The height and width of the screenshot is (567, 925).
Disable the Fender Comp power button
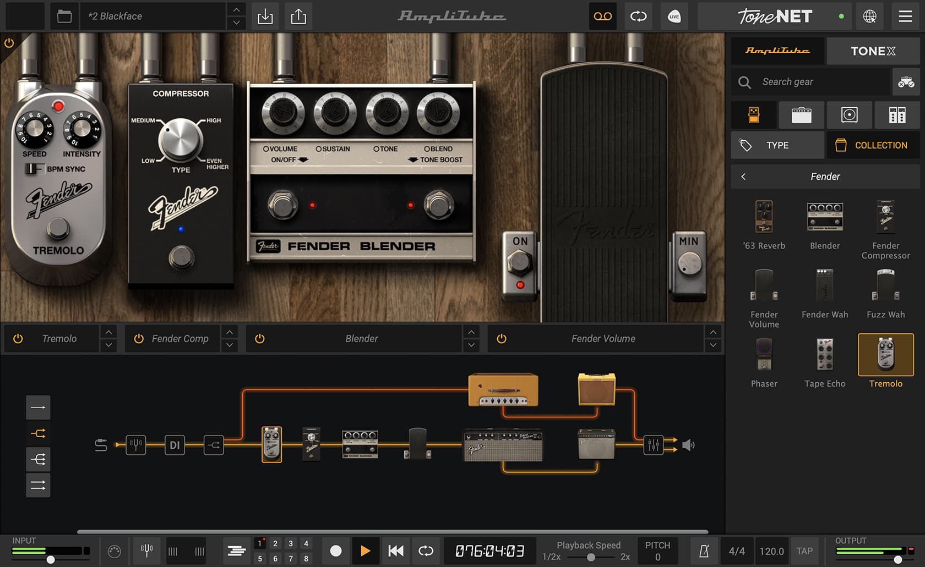139,339
